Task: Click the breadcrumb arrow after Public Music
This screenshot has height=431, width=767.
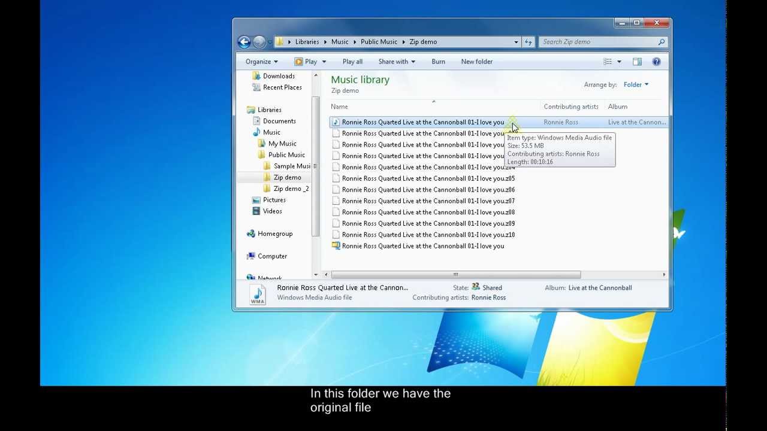Action: pyautogui.click(x=403, y=42)
